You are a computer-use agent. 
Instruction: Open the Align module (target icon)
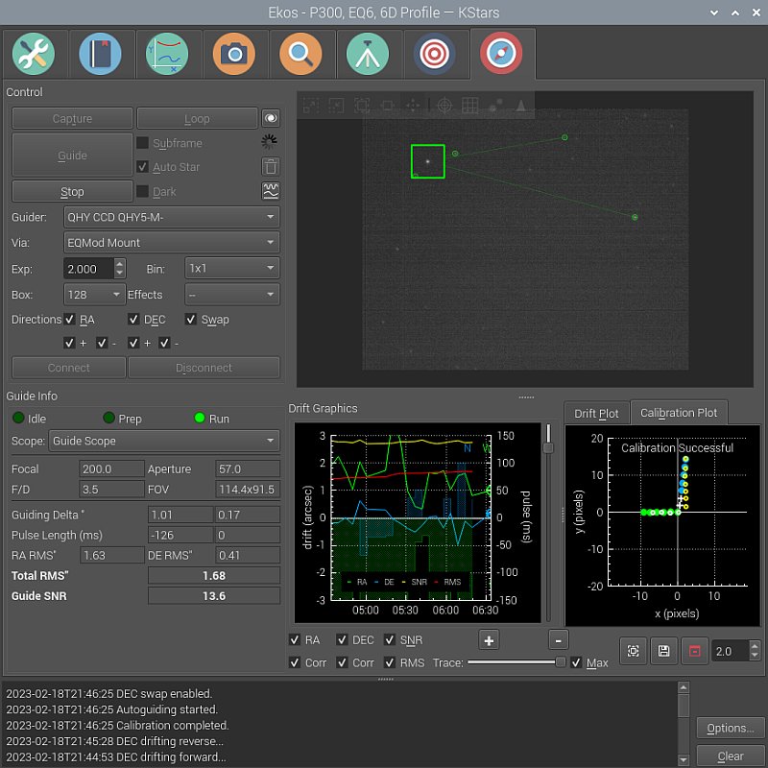tap(434, 54)
